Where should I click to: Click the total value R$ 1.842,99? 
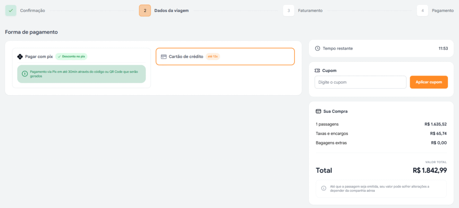click(429, 170)
